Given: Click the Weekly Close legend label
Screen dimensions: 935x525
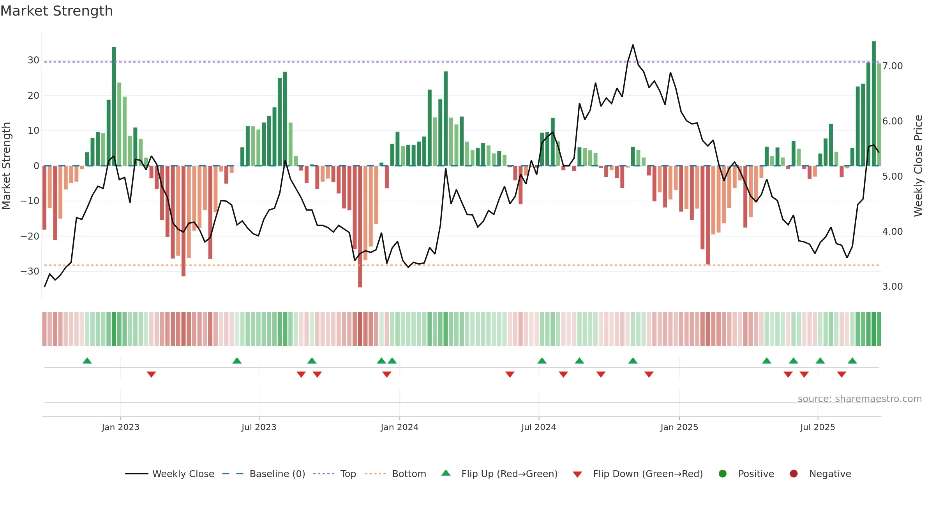Looking at the screenshot, I should coord(183,474).
